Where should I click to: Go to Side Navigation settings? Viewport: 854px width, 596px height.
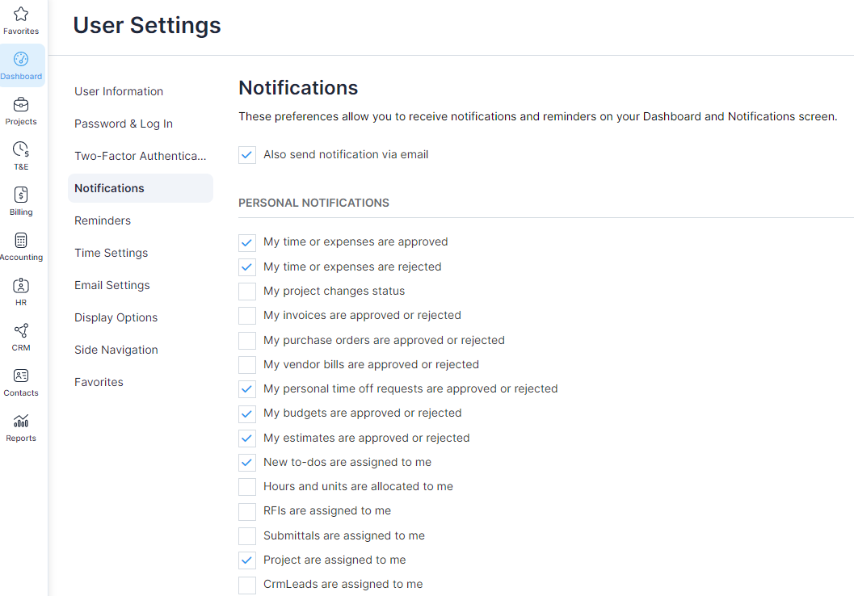[116, 350]
